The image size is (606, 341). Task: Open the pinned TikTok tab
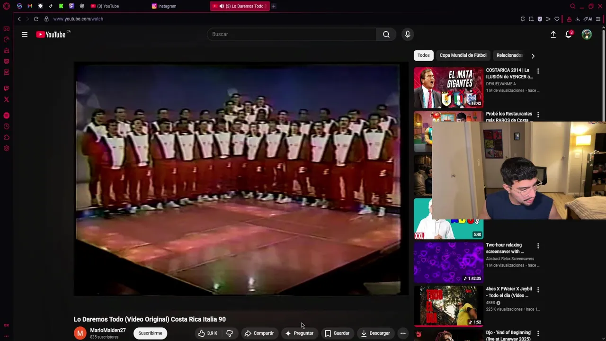[x=51, y=6]
